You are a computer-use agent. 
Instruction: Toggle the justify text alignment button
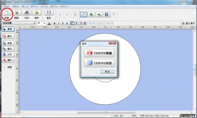point(85,23)
